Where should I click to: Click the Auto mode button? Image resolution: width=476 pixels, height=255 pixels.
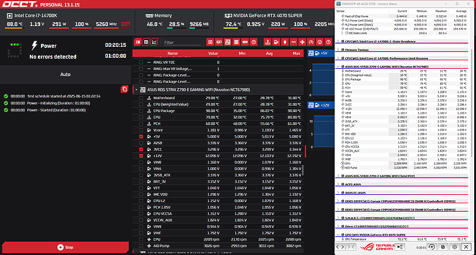point(65,74)
